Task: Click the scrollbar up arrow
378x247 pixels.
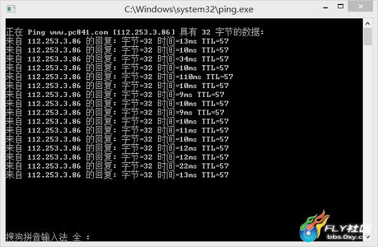Action: tap(367, 23)
